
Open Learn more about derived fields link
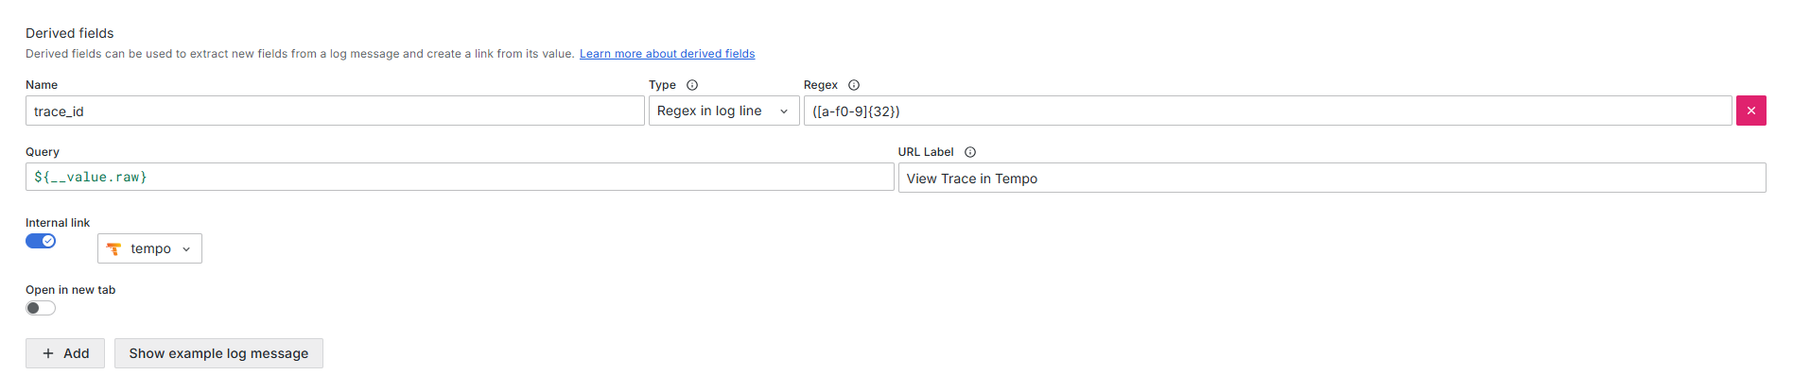(x=667, y=54)
